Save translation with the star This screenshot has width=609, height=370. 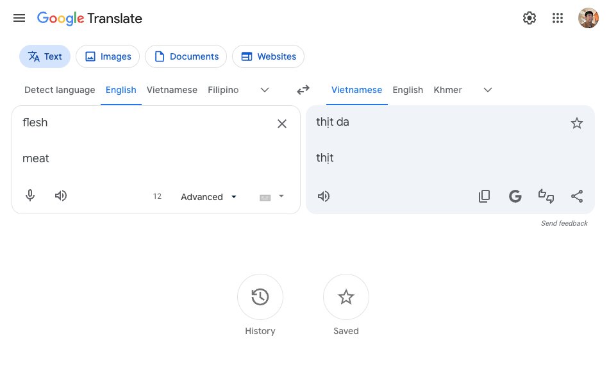[x=577, y=123]
